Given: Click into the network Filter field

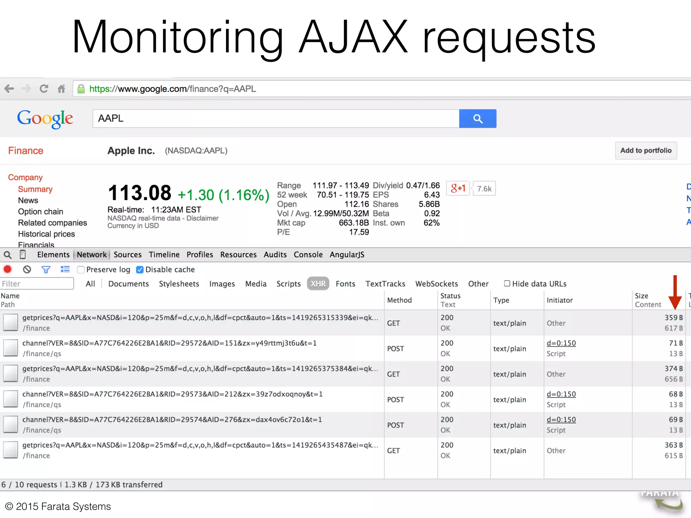Looking at the screenshot, I should pos(37,284).
